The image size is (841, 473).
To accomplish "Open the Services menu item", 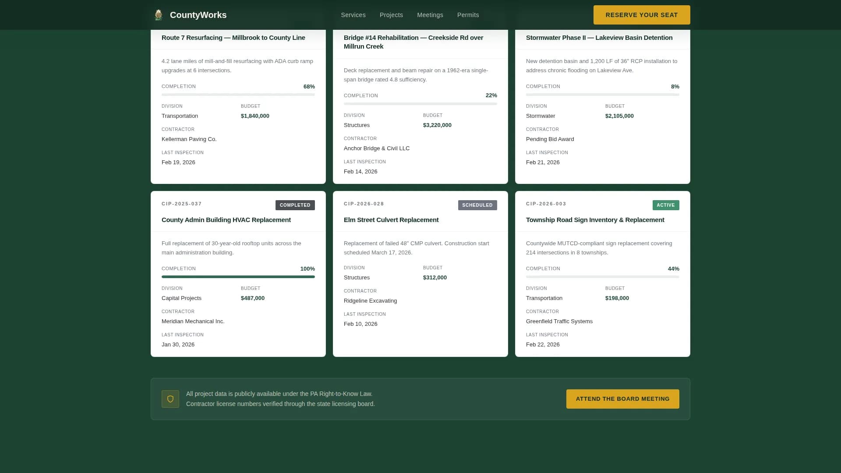I will (353, 15).
